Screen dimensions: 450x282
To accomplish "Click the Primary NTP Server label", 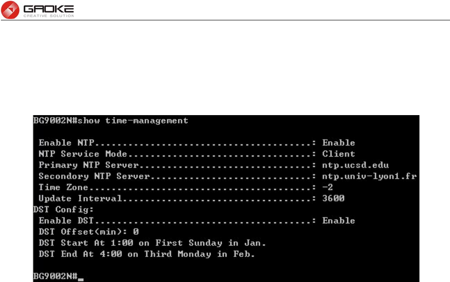I will point(89,165).
